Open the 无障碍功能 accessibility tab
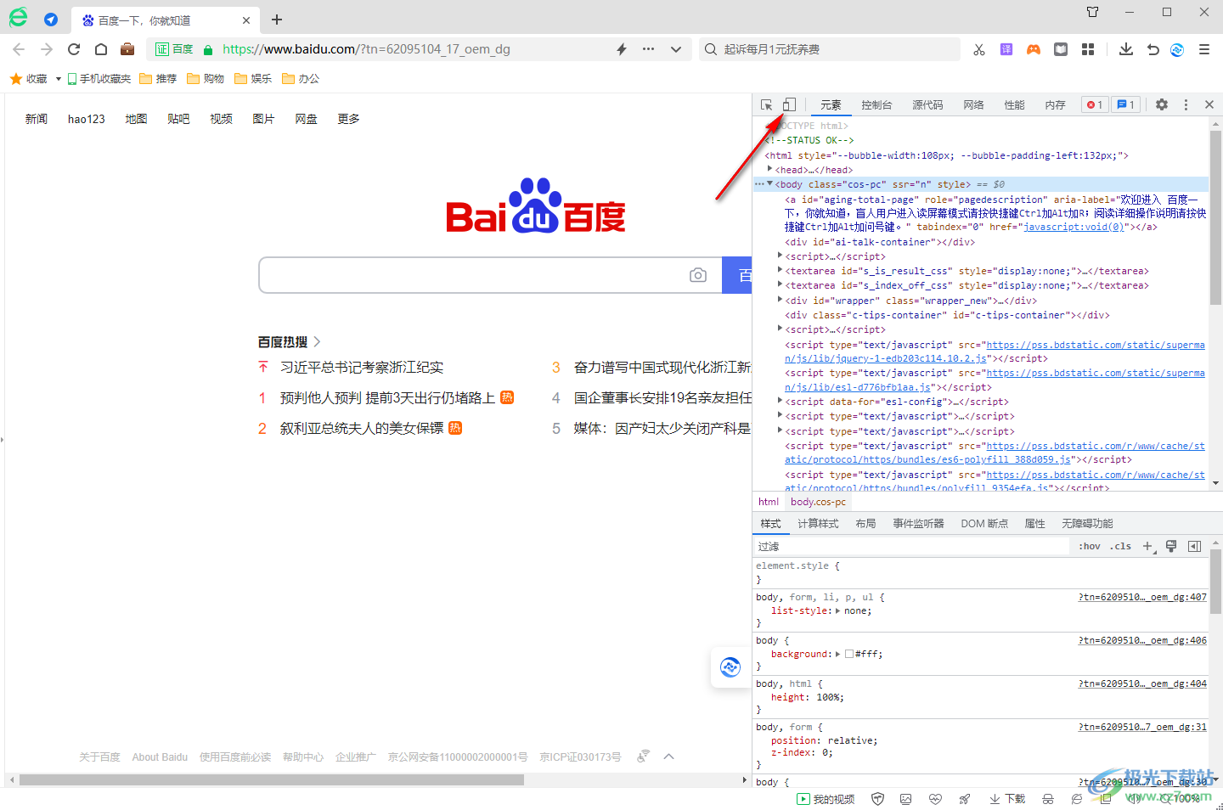This screenshot has height=810, width=1223. (1087, 523)
